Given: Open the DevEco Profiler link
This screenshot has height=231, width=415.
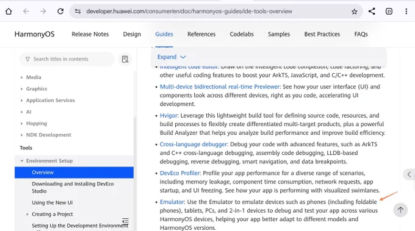Looking at the screenshot, I should click(179, 173).
